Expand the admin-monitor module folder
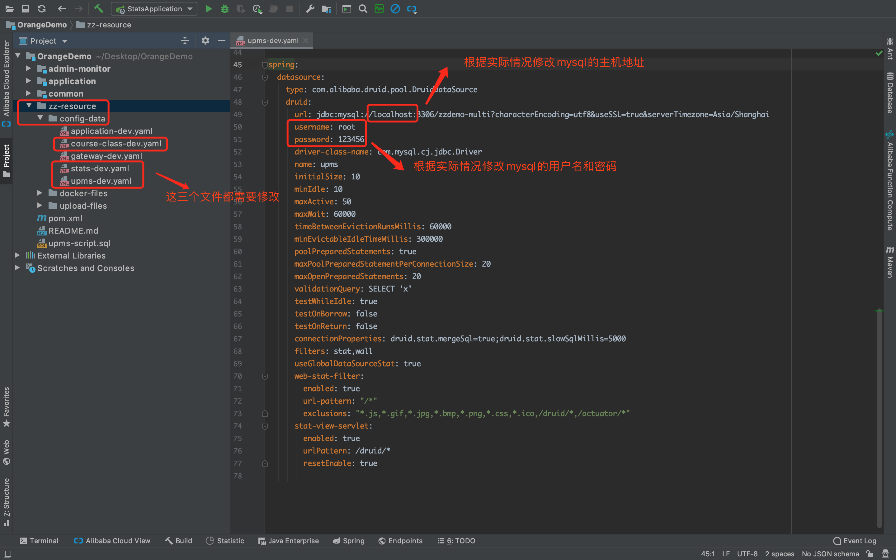Image resolution: width=896 pixels, height=560 pixels. [29, 69]
